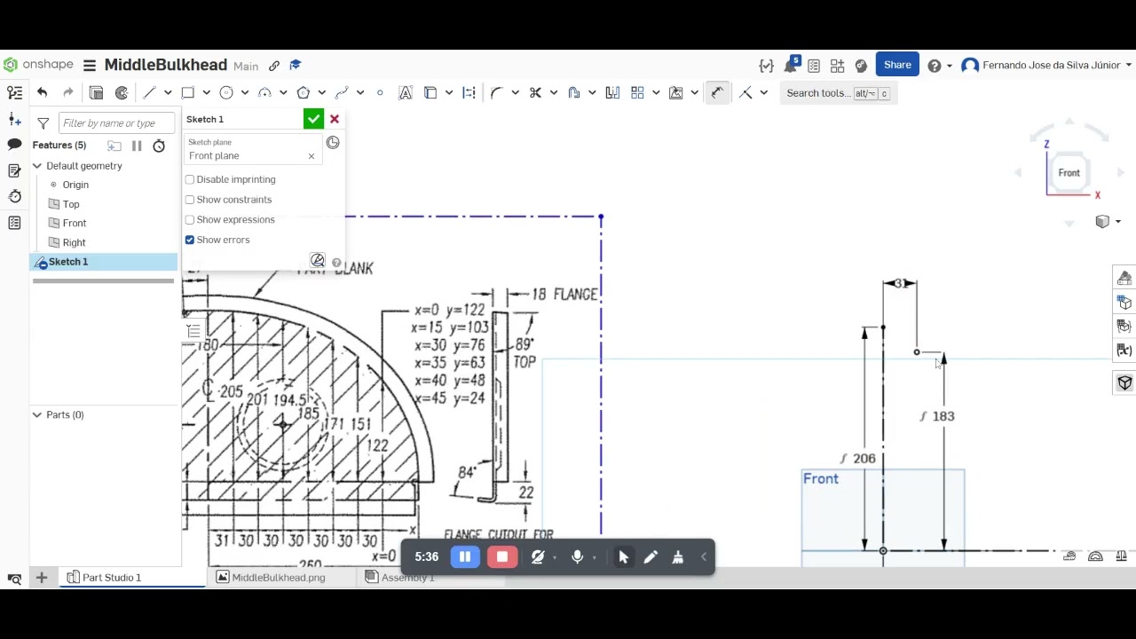Select the Arc sketch tool
Viewport: 1136px width, 639px height.
[x=264, y=92]
